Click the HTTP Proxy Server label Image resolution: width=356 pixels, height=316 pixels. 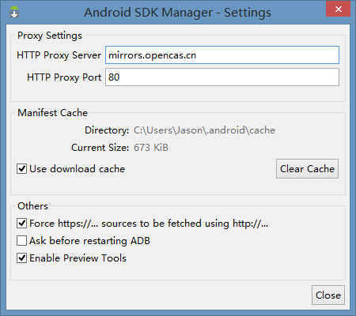click(x=59, y=55)
